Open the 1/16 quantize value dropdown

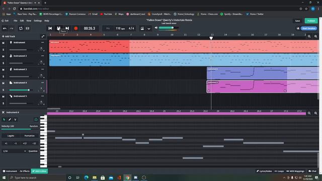click(15, 151)
